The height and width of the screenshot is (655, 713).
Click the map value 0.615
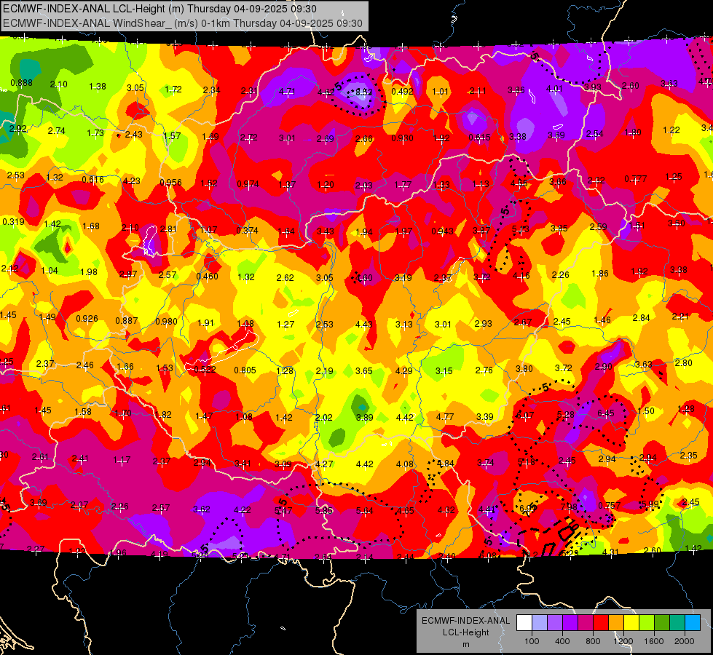point(480,138)
